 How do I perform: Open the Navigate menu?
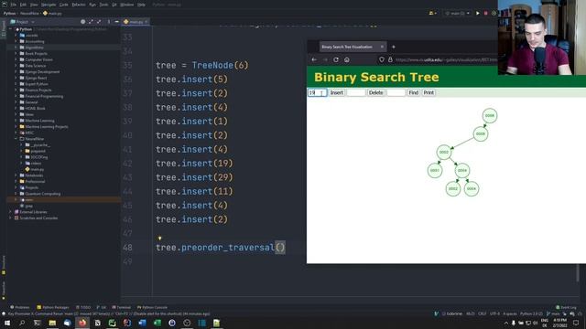click(49, 5)
